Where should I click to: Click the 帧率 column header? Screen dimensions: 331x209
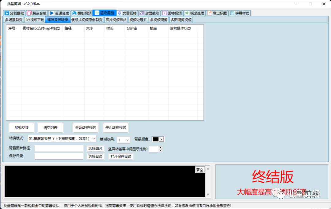(x=158, y=28)
